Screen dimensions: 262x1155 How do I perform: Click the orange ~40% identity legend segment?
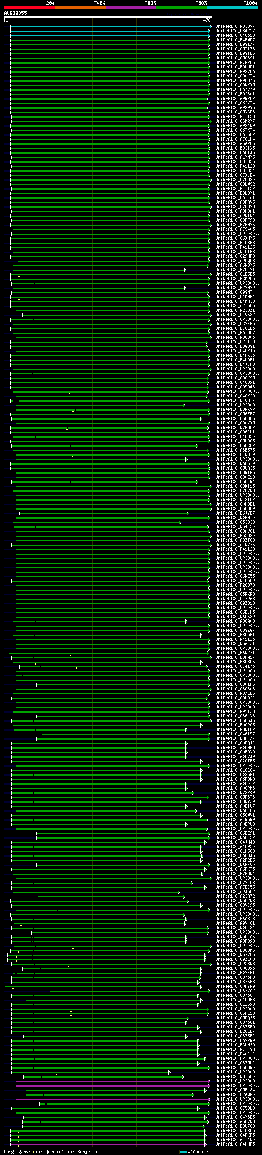click(80, 7)
